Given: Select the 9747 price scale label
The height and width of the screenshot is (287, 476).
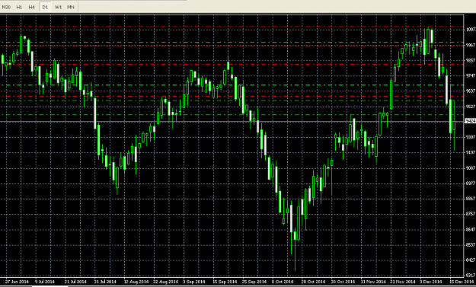Looking at the screenshot, I should 471,75.
